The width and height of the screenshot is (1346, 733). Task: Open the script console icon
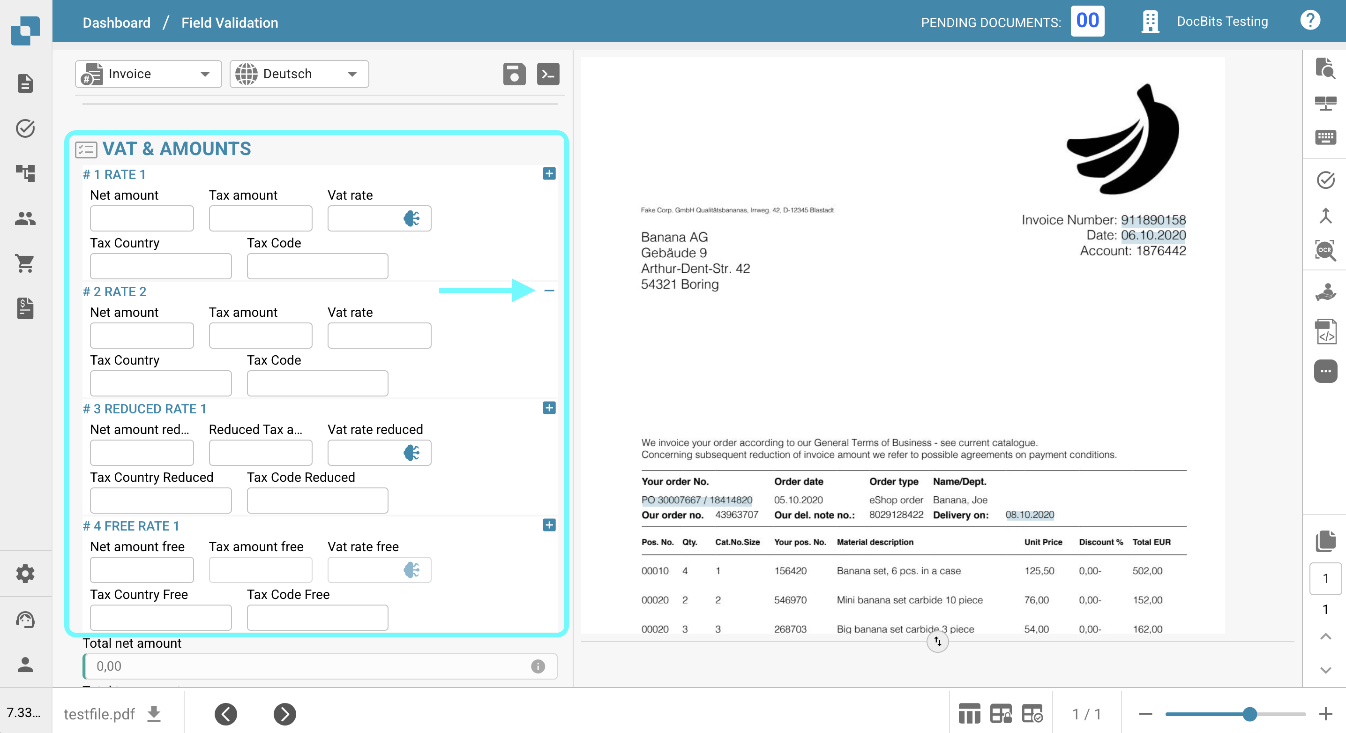pos(548,74)
